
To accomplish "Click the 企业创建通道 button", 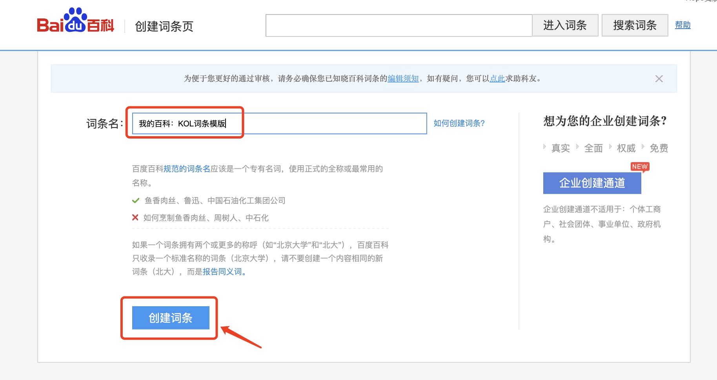I will coord(592,183).
